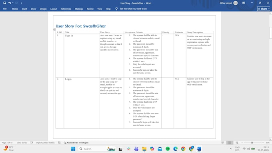Open Spotify from the taskbar
Screen dimensions: 272x153
[168, 149]
